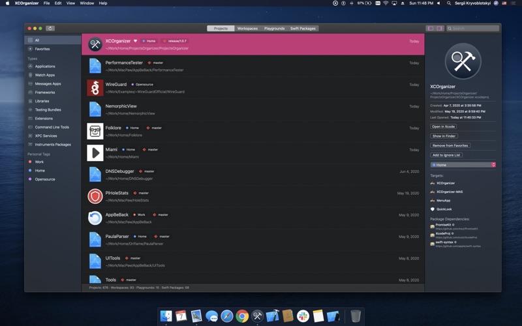Open Finder from the Dock
The image size is (522, 326).
point(166,316)
